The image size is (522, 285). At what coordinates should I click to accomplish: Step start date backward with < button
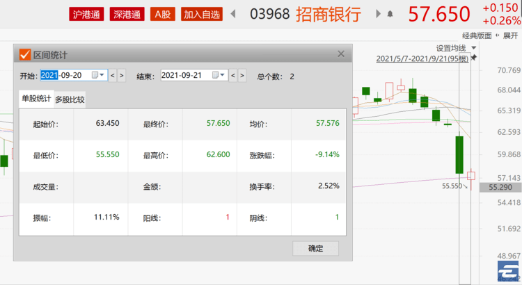(x=113, y=76)
